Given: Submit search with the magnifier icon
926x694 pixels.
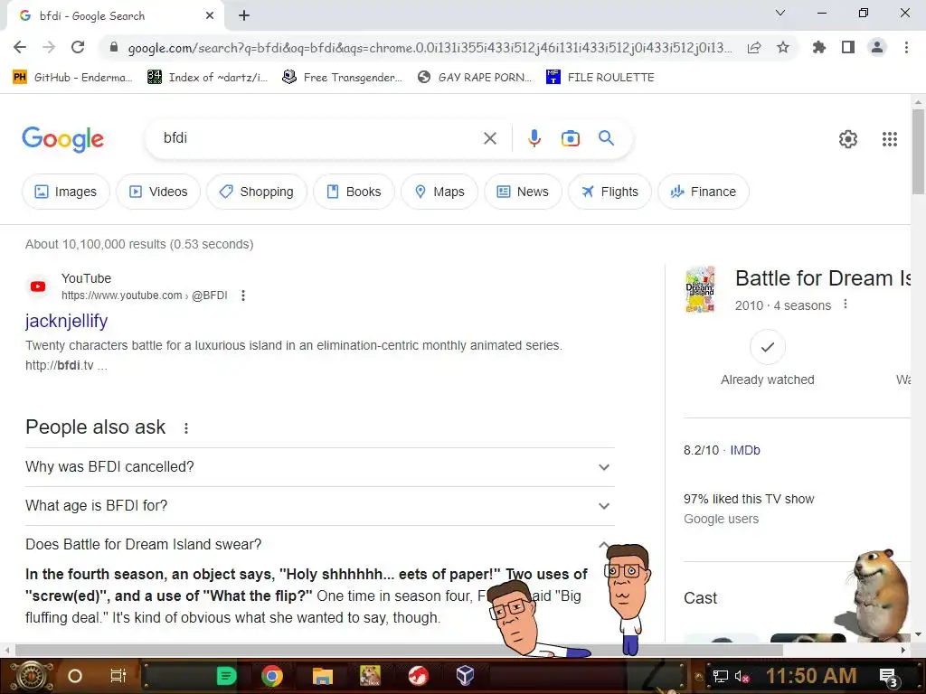Looking at the screenshot, I should 606,138.
